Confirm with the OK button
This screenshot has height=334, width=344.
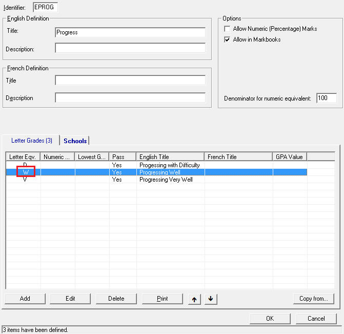[270, 319]
